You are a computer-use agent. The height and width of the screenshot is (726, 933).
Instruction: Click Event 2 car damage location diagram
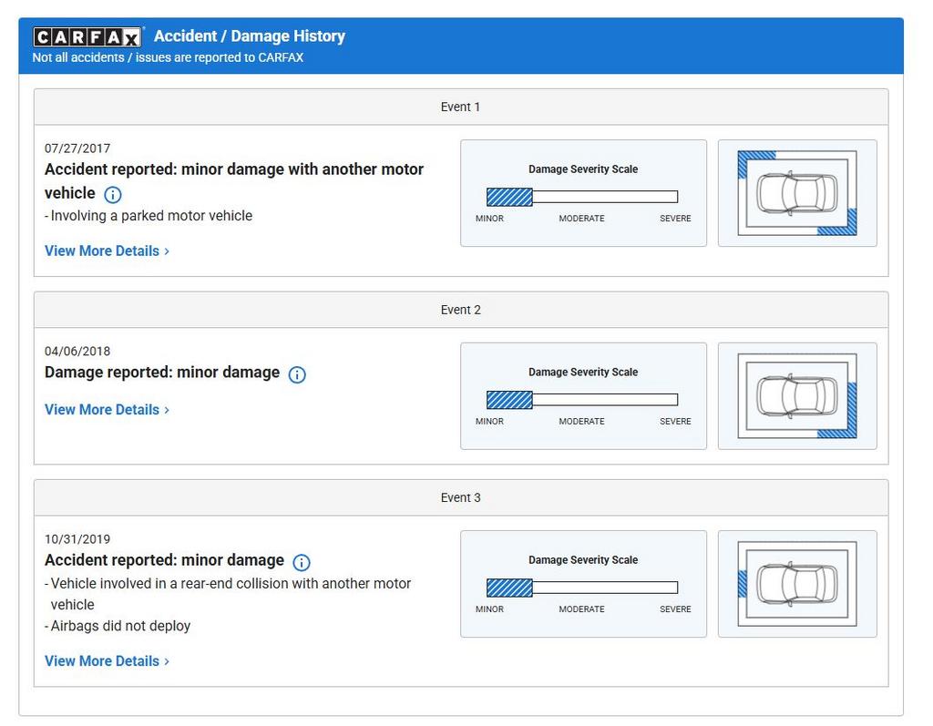coord(797,396)
